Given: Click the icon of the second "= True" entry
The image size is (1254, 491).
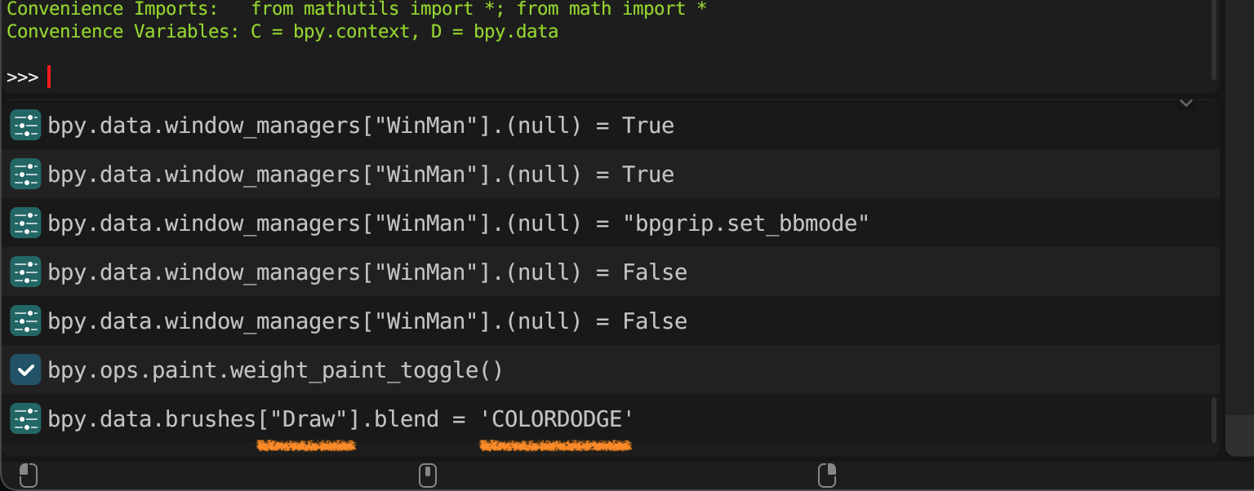Looking at the screenshot, I should [25, 175].
